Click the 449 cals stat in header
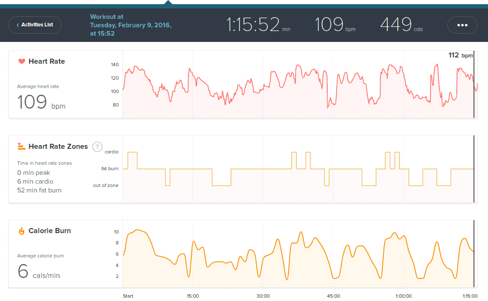488x301 pixels. point(401,25)
